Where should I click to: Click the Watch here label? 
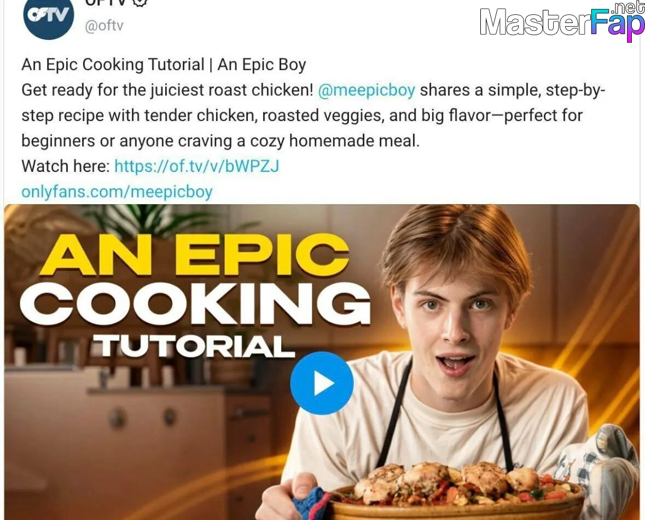point(66,166)
